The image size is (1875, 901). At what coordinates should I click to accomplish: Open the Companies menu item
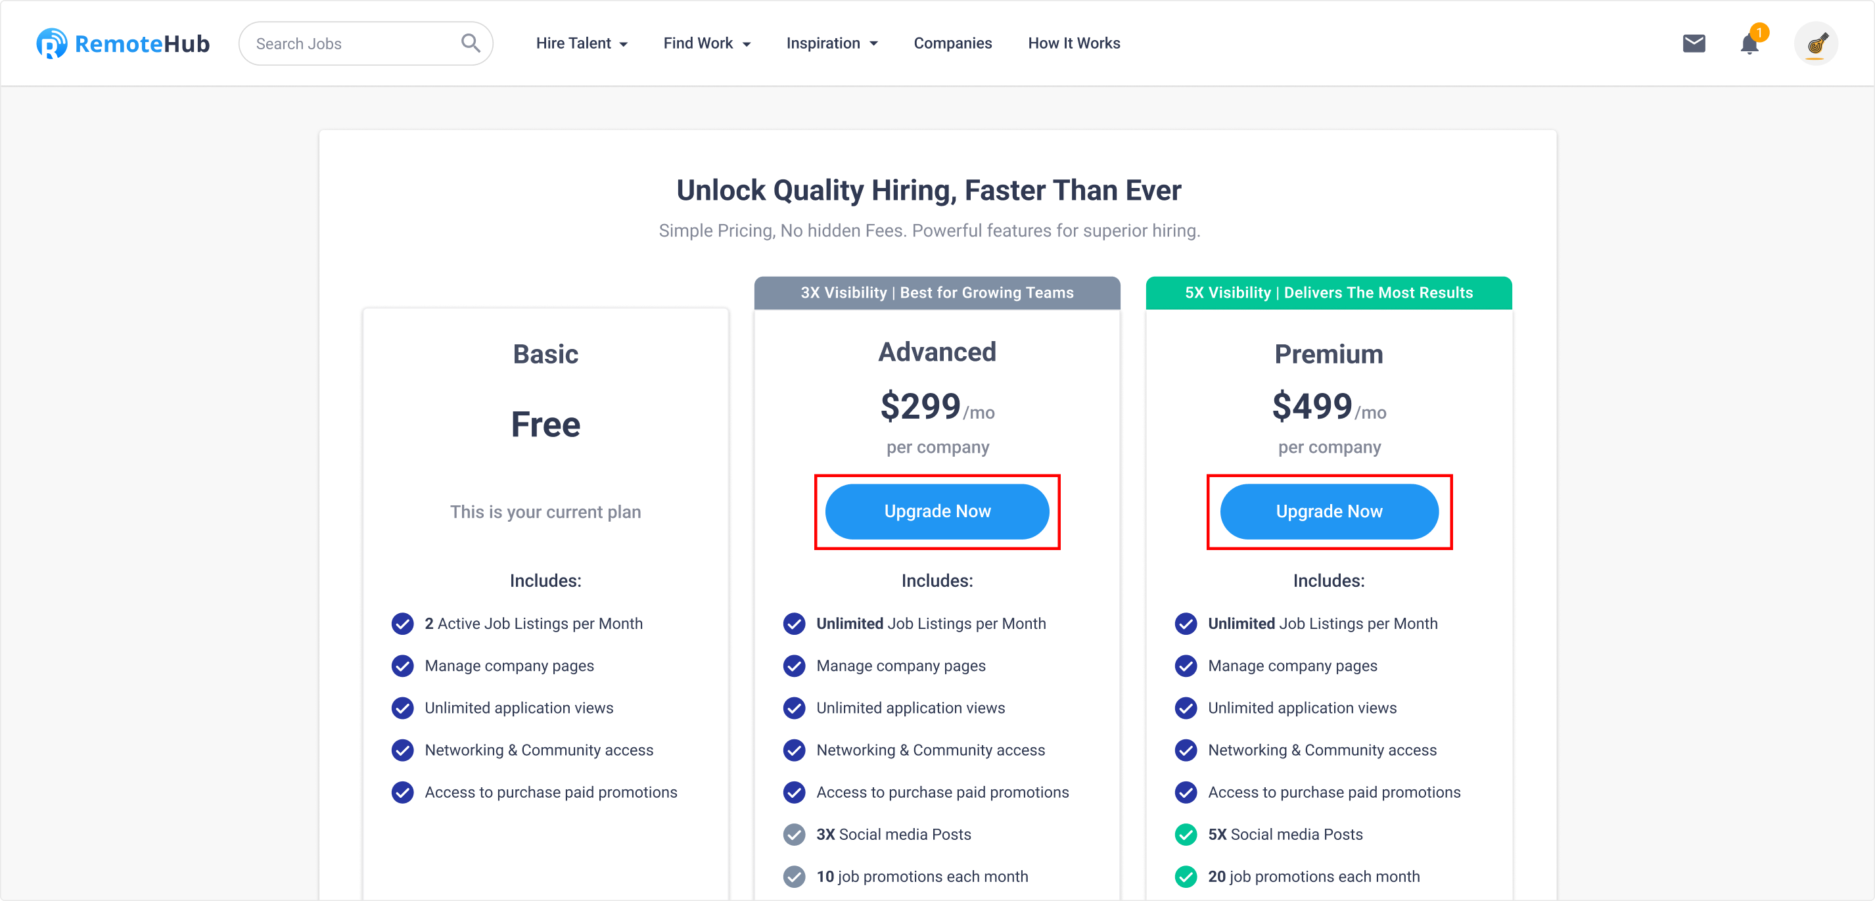(953, 43)
